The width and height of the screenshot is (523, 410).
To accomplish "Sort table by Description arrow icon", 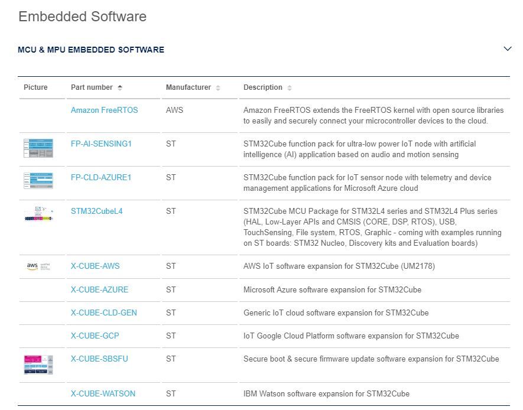I will pos(290,87).
